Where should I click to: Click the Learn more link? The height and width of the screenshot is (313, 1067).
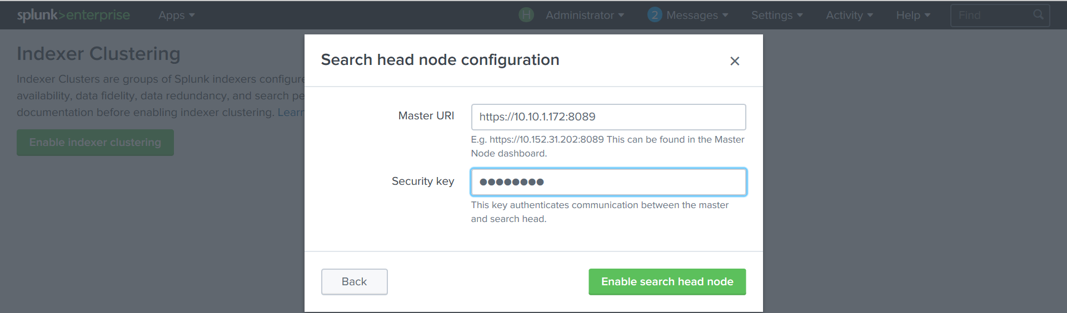click(x=291, y=113)
